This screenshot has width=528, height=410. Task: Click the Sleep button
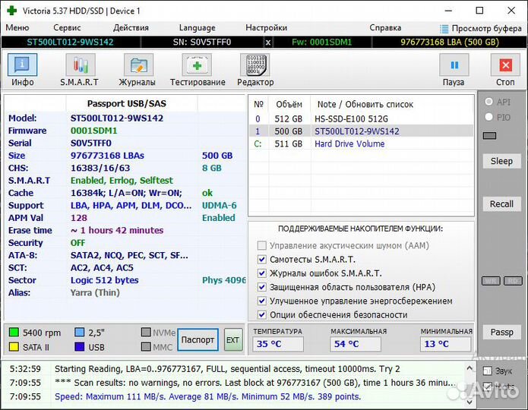pos(501,161)
